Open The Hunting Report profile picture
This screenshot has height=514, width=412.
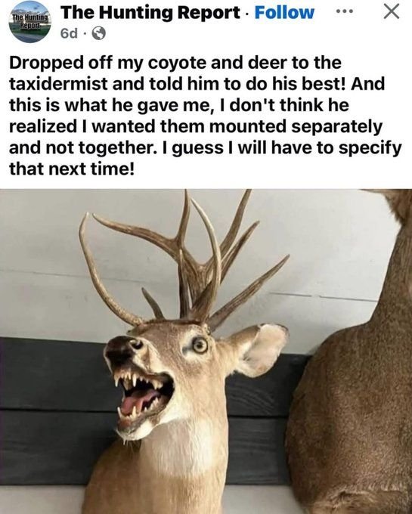coord(29,21)
